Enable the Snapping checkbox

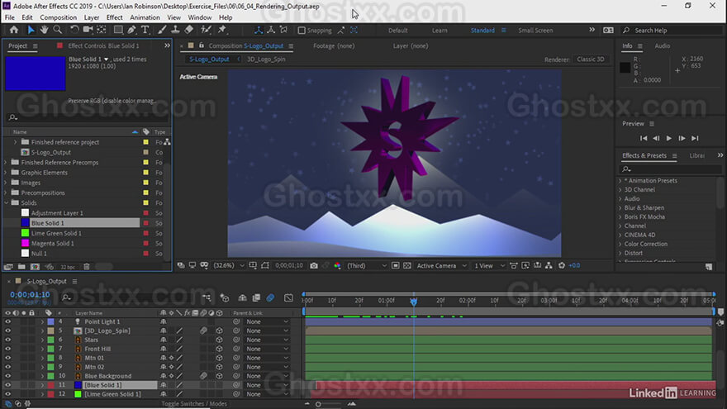click(302, 31)
